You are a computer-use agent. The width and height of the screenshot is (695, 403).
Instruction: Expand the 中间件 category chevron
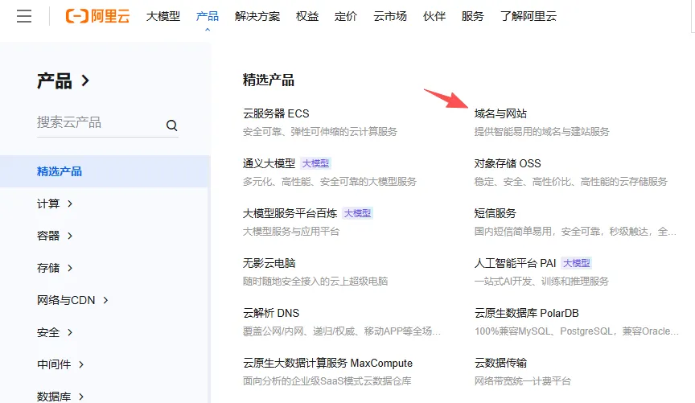tap(81, 364)
